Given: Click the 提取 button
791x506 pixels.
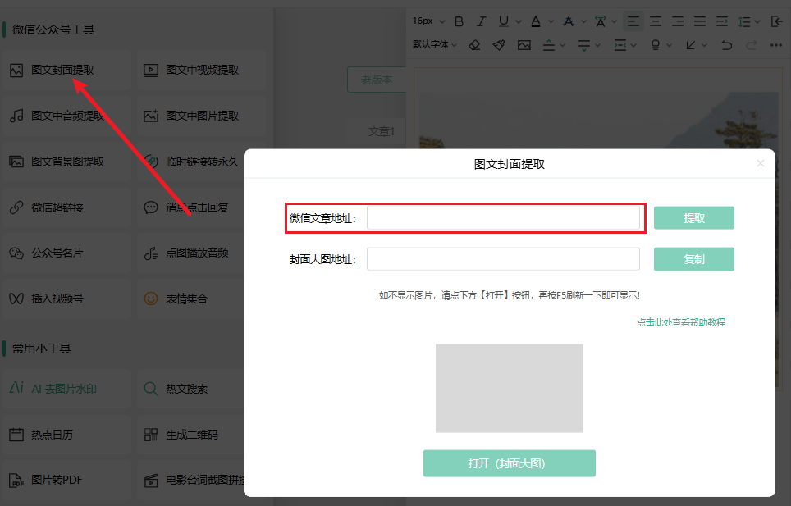Looking at the screenshot, I should point(693,218).
